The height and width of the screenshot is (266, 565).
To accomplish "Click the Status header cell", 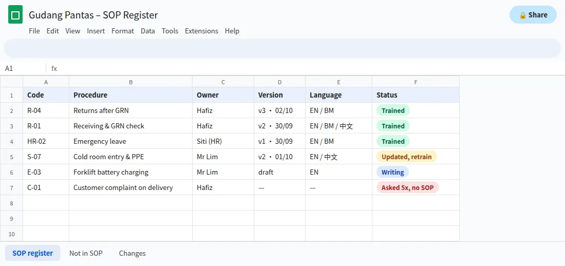I will (416, 95).
